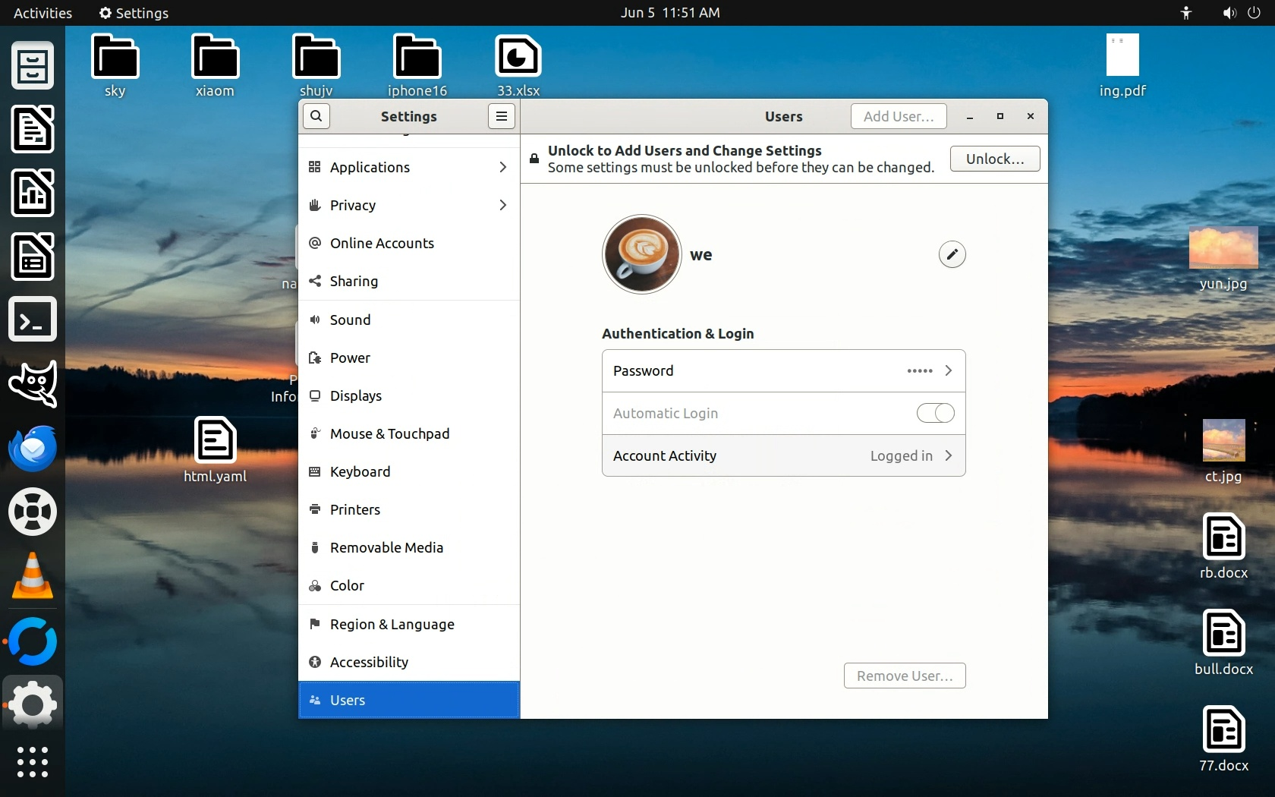Toggle the Automatic Login switch
The height and width of the screenshot is (797, 1275).
pyautogui.click(x=935, y=413)
